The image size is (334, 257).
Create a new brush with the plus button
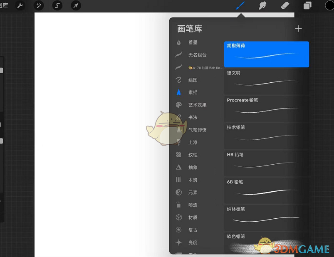coord(299,29)
